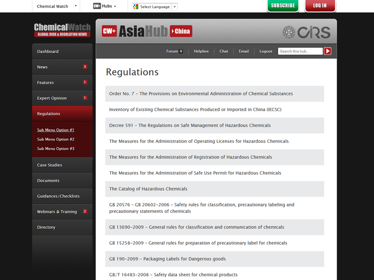Expand the CW+ Hubs dropdown
The width and height of the screenshot is (374, 280).
pyautogui.click(x=104, y=7)
